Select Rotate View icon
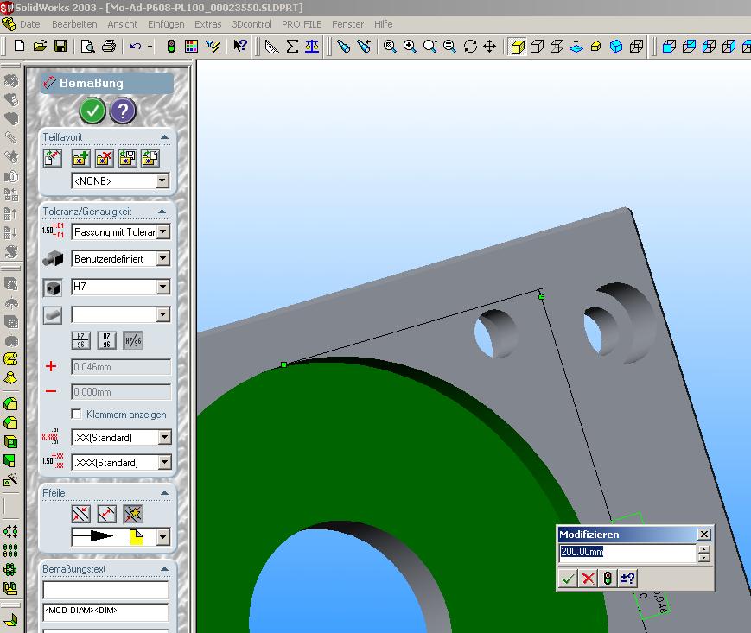This screenshot has width=751, height=633. 470,47
